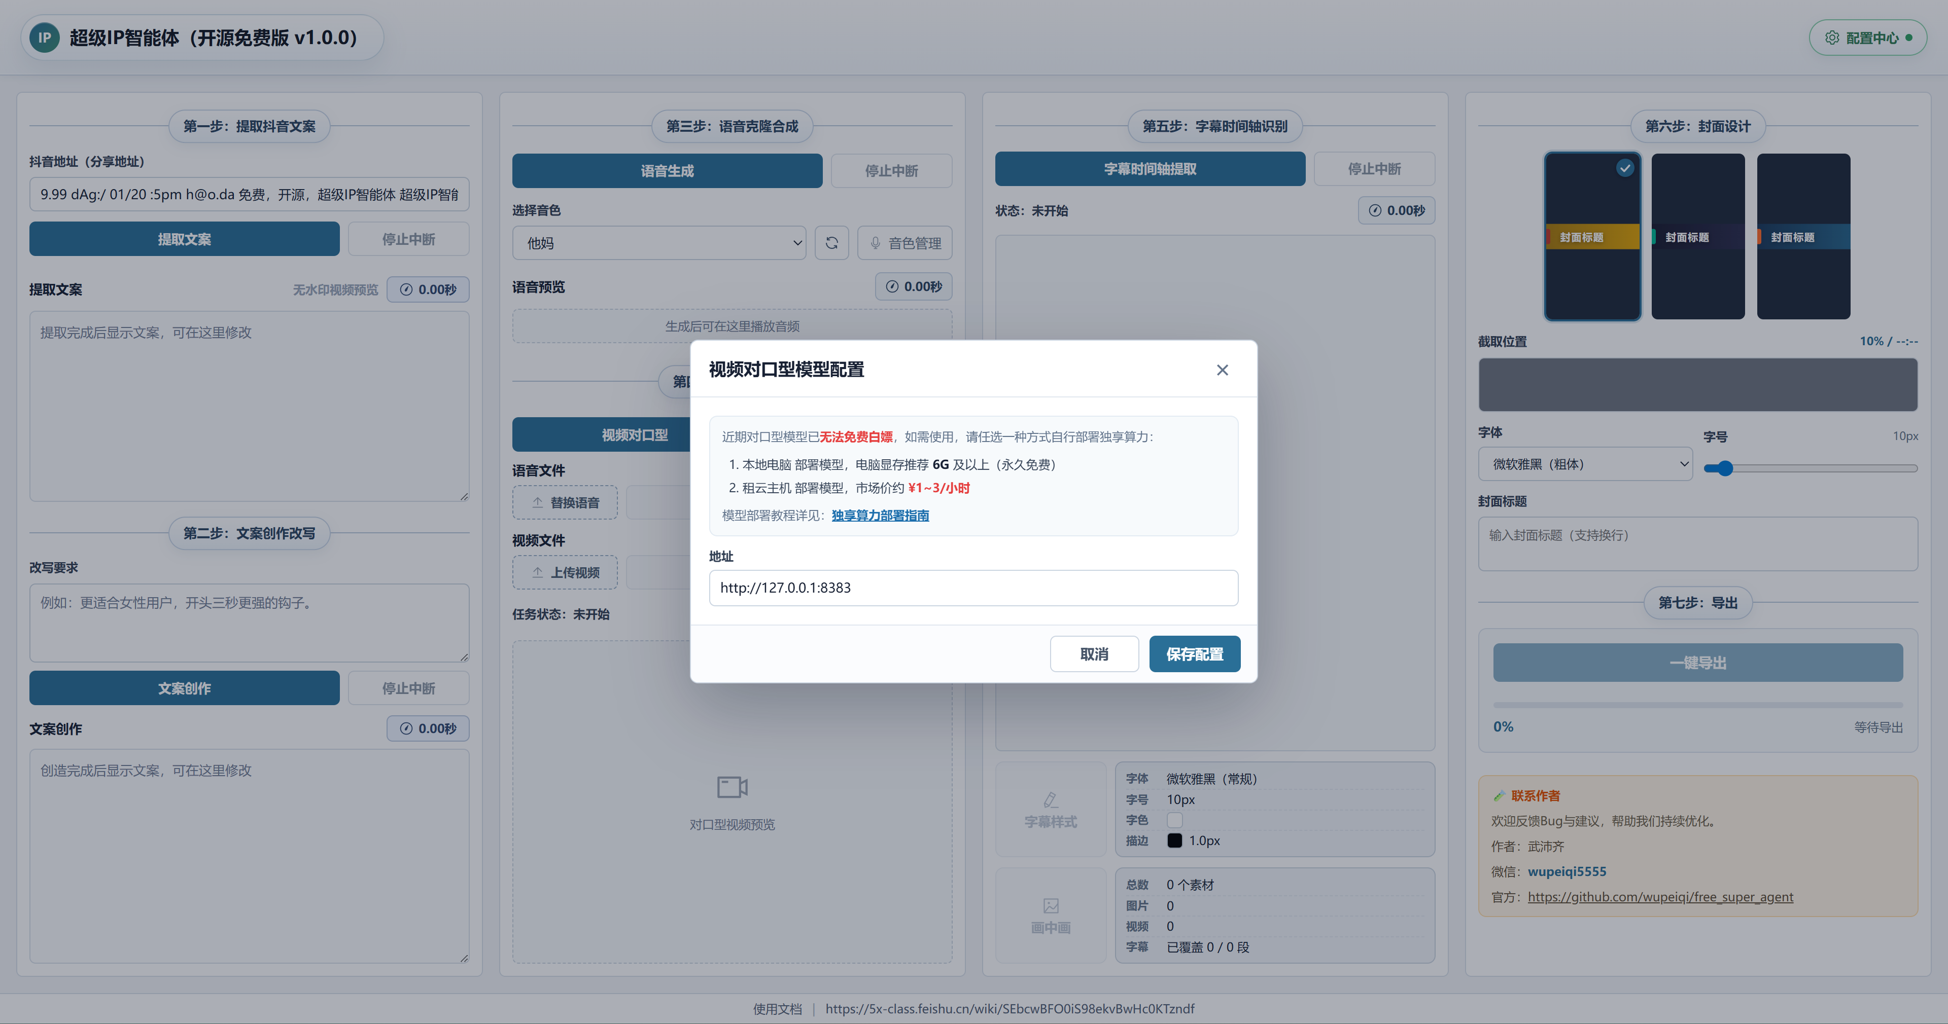Focus the 地址 input with http://127.0.0.1:8383
Viewport: 1948px width, 1024px height.
[x=973, y=588]
